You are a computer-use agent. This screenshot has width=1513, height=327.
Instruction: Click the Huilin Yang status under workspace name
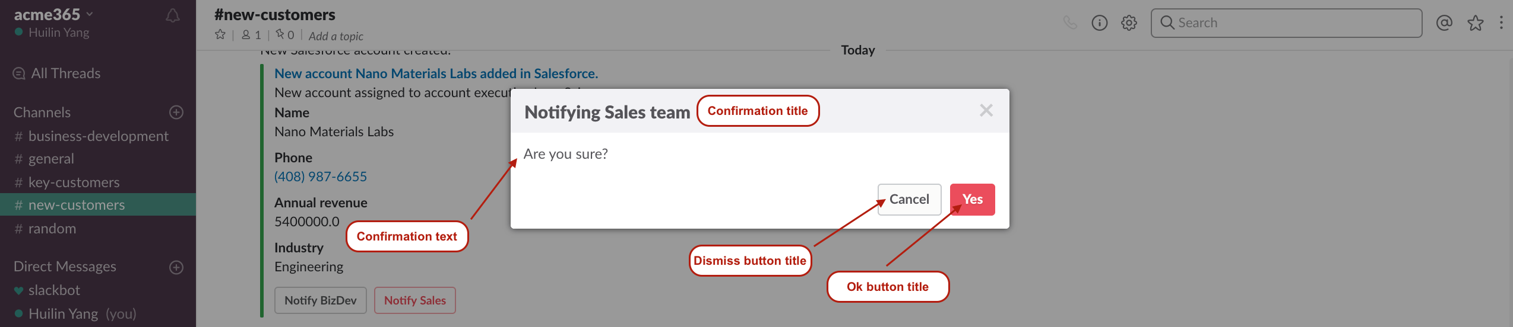[x=53, y=33]
